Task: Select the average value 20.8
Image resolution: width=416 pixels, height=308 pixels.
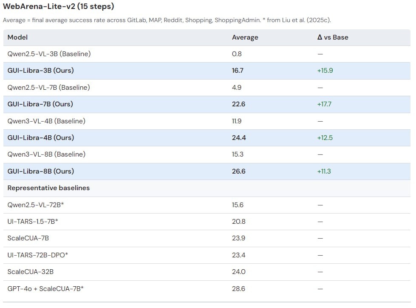Action: click(x=238, y=222)
